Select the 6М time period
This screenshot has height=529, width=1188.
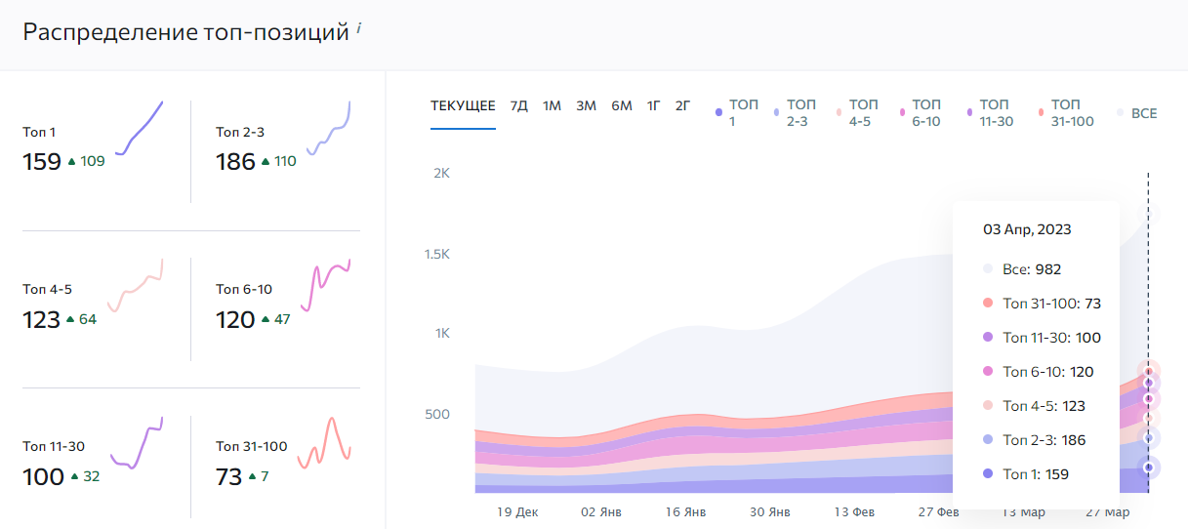622,105
